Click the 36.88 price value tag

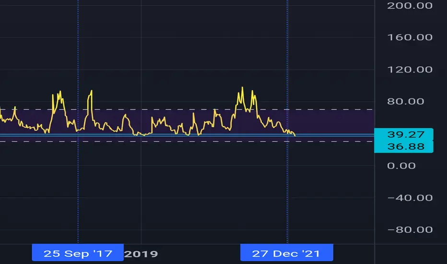[x=404, y=146]
